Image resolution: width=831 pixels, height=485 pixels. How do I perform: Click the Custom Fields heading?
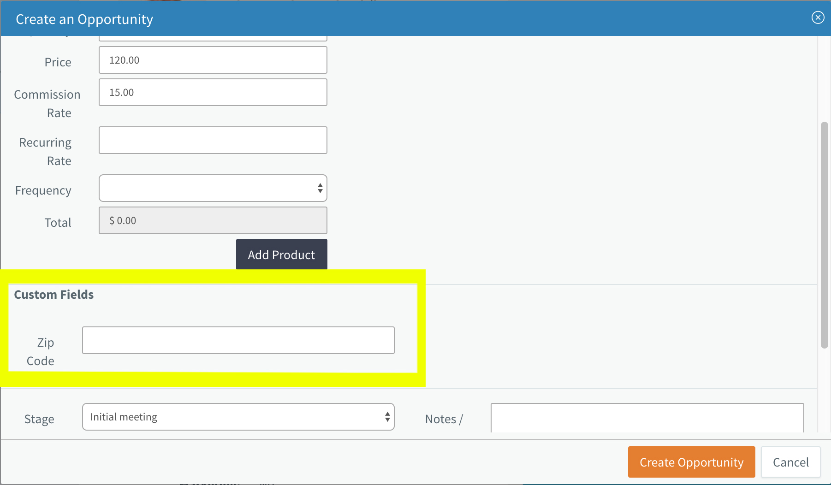tap(54, 295)
